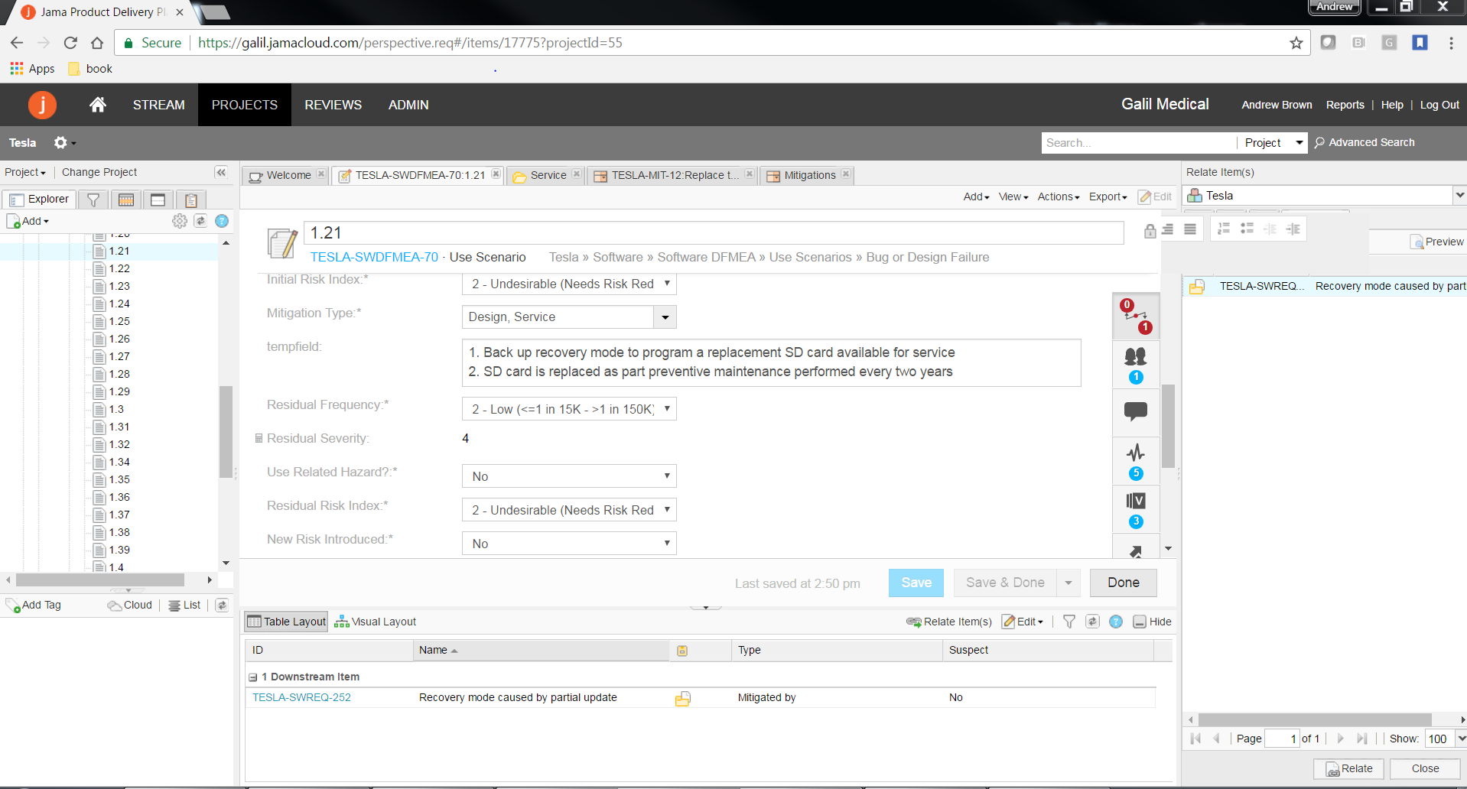Switch to Visual Layout view
The height and width of the screenshot is (789, 1467).
pyautogui.click(x=376, y=622)
